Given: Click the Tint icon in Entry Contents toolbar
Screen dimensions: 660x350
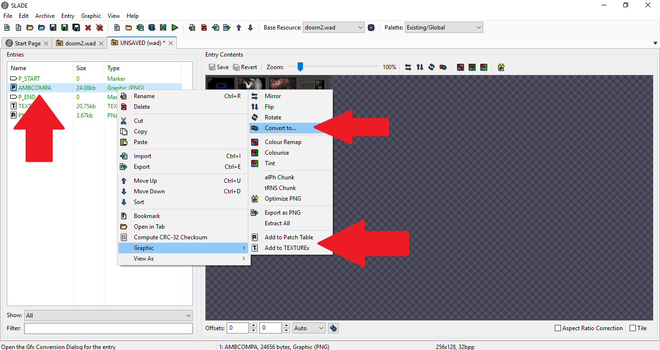Looking at the screenshot, I should pos(484,67).
